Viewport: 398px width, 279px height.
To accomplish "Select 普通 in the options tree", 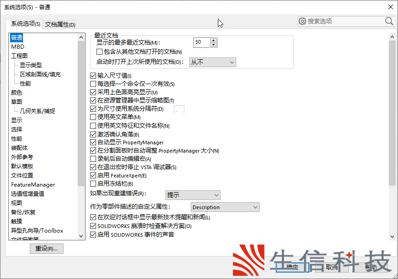I will tap(17, 38).
